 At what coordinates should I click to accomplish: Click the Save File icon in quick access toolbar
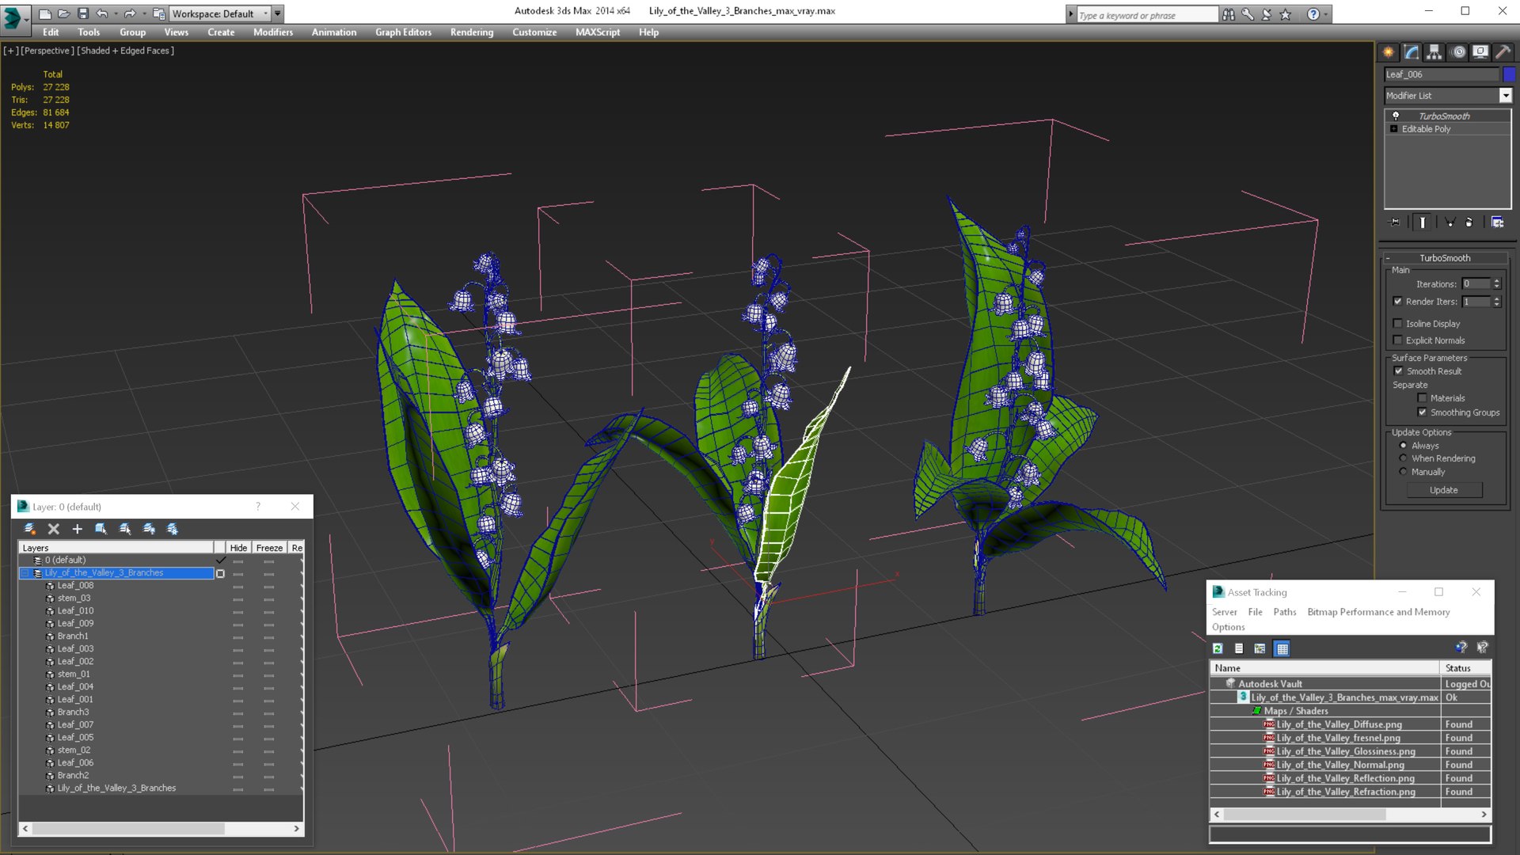pos(83,13)
